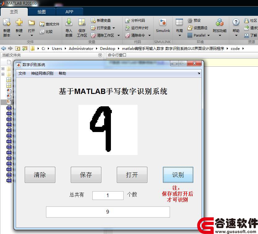Image resolution: width=258 pixels, height=234 pixels.
Task: Open Current Folder panel actions dropdown
Action: click(x=100, y=55)
